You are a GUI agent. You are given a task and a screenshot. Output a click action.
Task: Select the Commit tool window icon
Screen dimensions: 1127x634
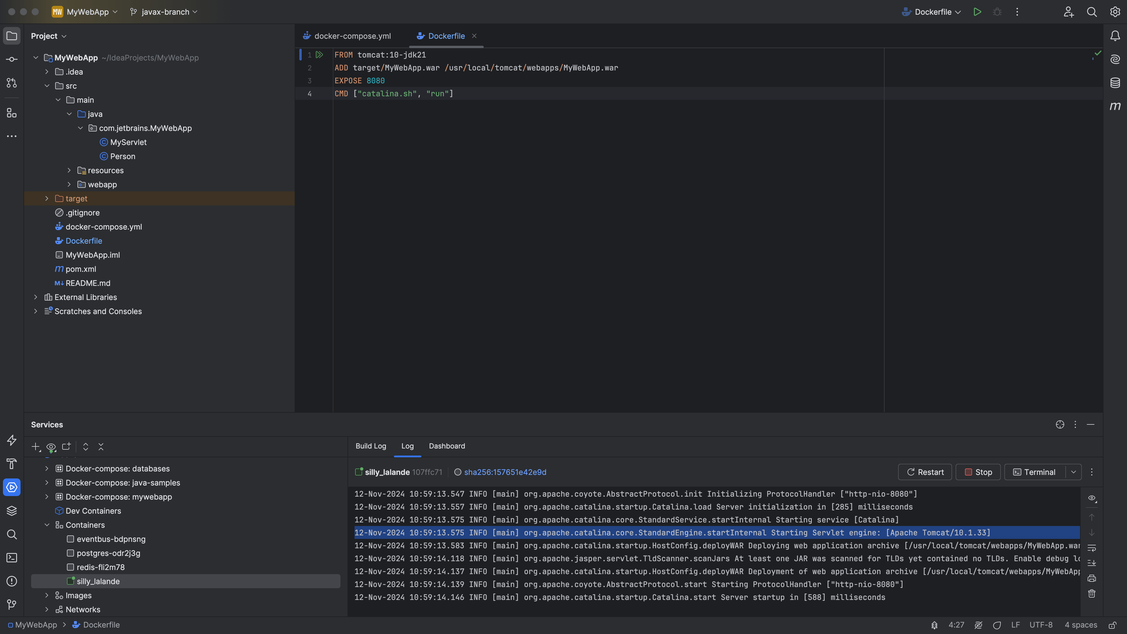[x=12, y=59]
